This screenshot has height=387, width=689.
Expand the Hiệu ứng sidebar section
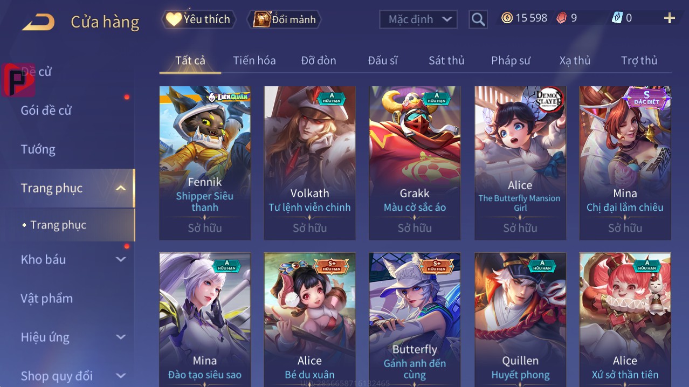coord(121,337)
